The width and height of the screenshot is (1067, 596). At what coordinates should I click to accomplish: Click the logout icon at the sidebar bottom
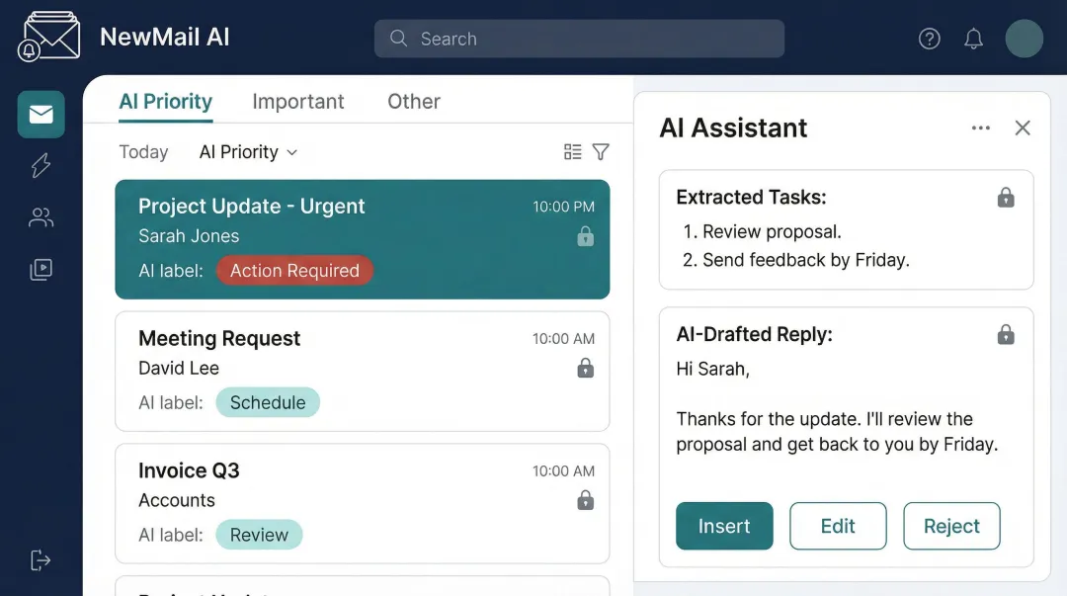[40, 560]
